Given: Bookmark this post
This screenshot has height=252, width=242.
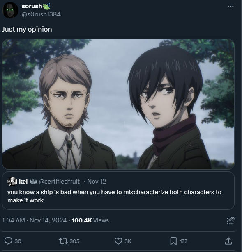Looking at the screenshot, I should [173, 241].
